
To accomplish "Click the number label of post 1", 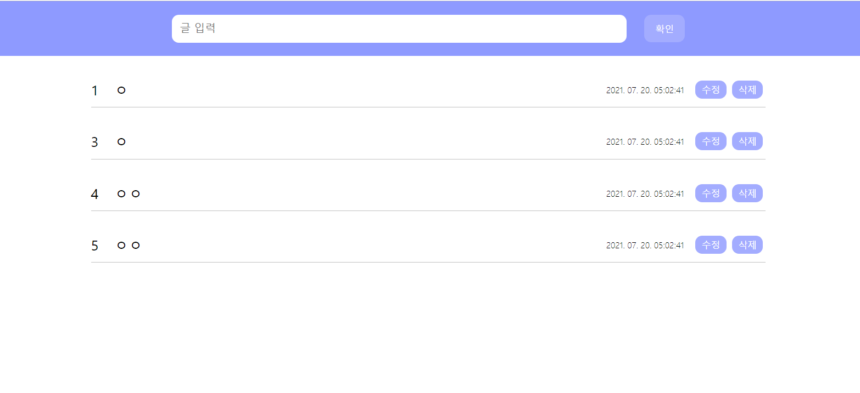I will click(x=94, y=90).
